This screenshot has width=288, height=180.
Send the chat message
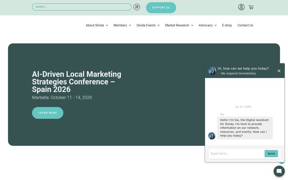click(x=271, y=154)
